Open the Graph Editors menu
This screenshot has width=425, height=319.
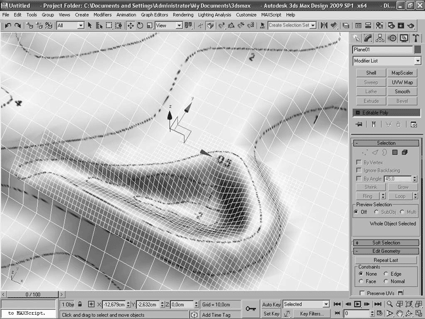pos(154,15)
